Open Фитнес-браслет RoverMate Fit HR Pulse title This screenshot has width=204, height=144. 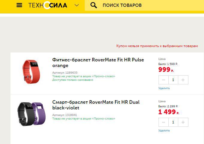[x=98, y=63]
